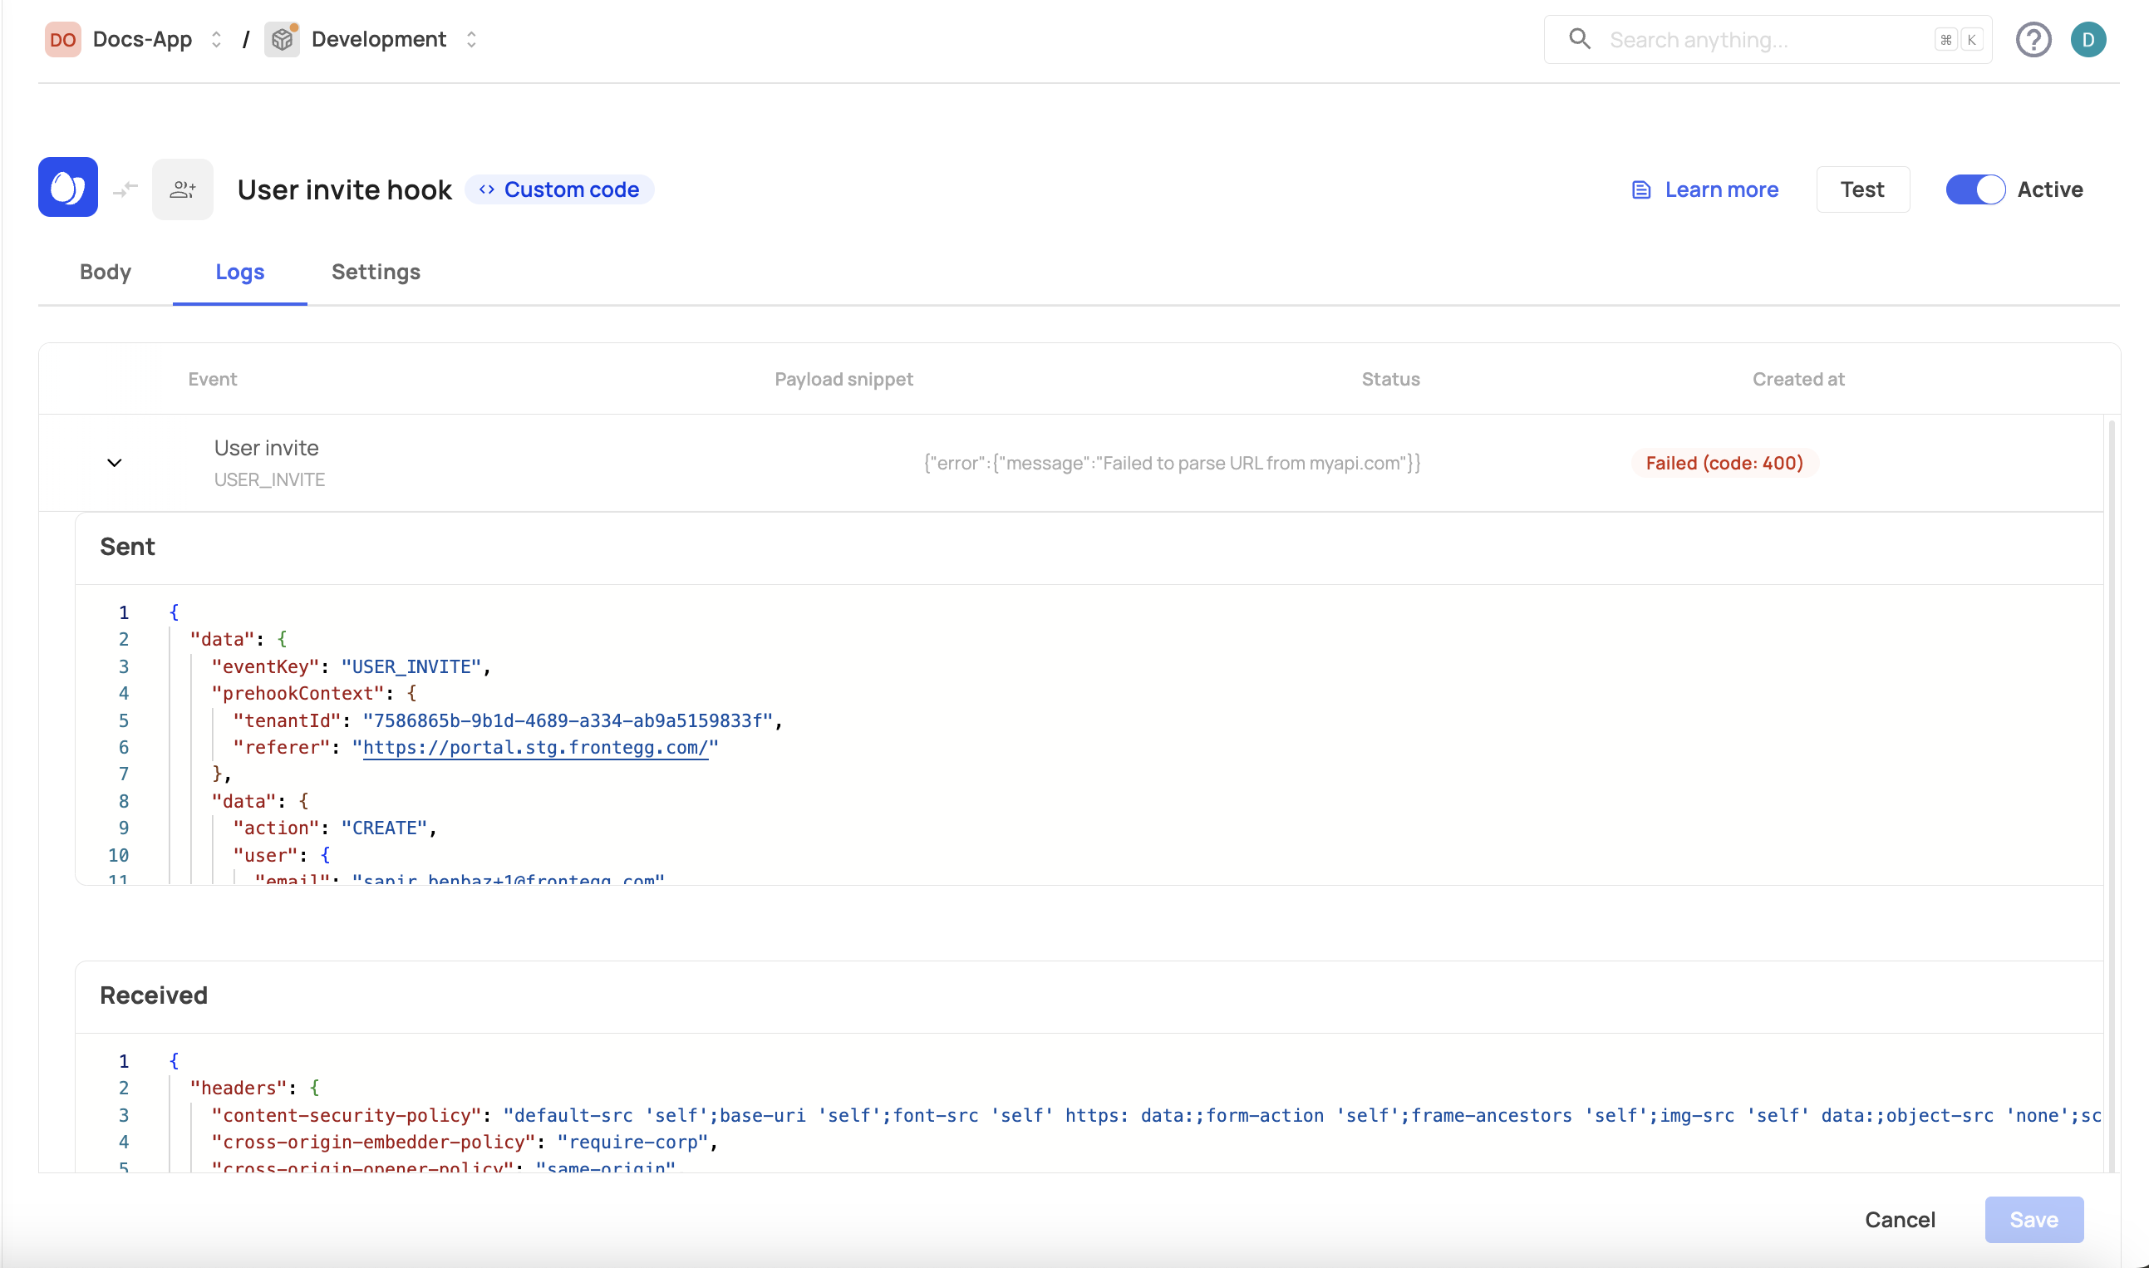Click the help question mark icon

(2036, 39)
